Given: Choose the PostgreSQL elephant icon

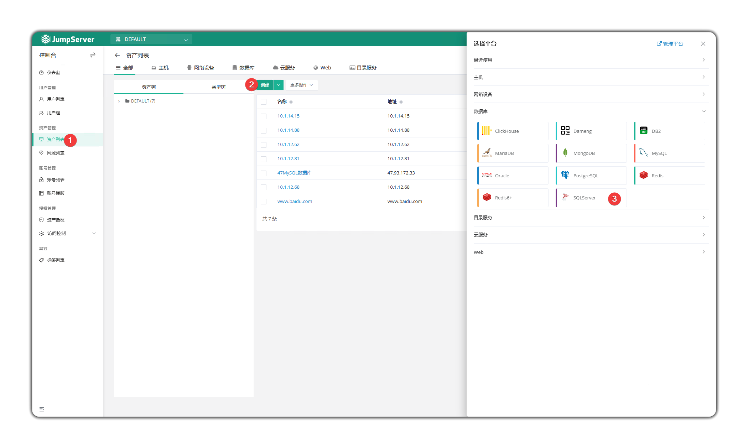Looking at the screenshot, I should [x=565, y=175].
